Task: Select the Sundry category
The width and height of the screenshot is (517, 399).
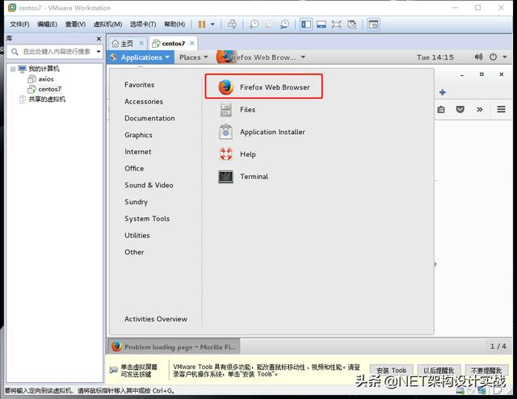Action: (x=137, y=202)
